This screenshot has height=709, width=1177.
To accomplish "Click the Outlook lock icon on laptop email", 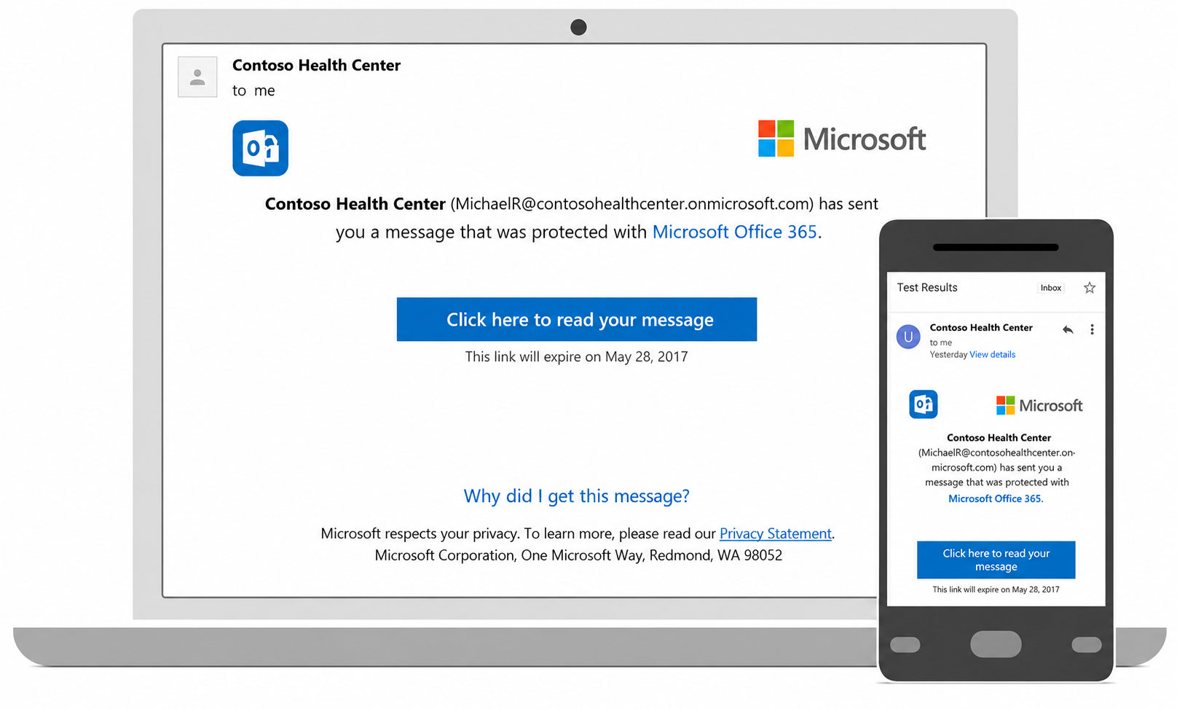I will coord(260,148).
